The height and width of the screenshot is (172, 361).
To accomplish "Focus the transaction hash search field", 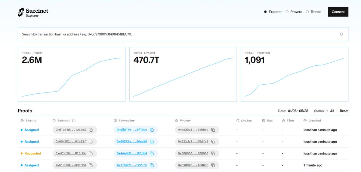I will [x=183, y=34].
